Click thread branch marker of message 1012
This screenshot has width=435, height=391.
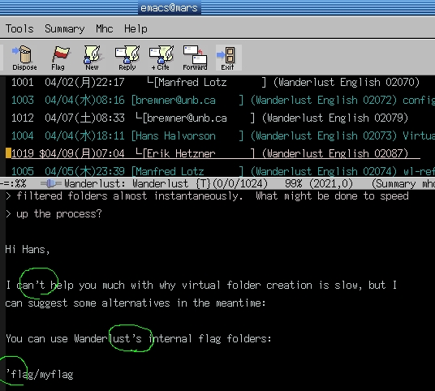click(x=139, y=116)
